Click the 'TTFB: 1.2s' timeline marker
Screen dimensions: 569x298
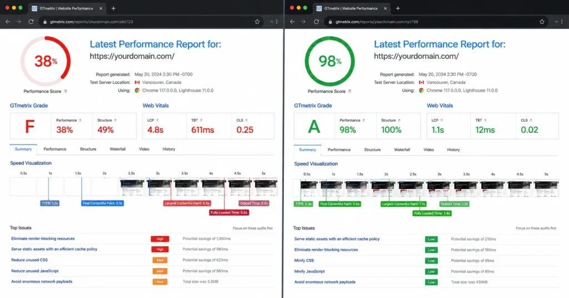click(49, 203)
